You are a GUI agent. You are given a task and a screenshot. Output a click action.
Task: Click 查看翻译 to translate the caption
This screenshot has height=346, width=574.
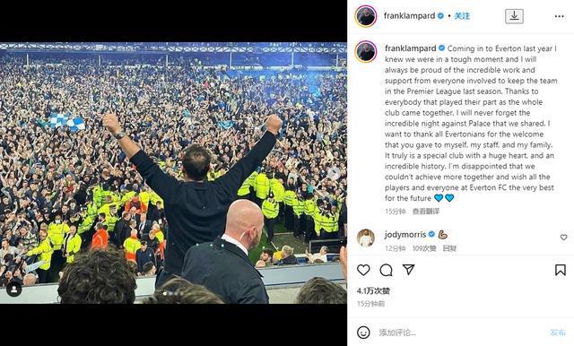[x=426, y=212]
